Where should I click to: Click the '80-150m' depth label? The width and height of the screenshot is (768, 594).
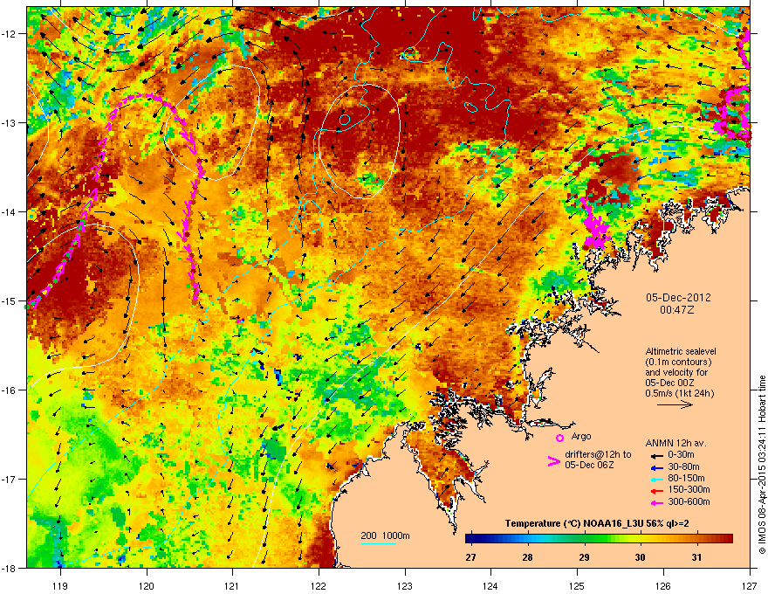pos(686,479)
